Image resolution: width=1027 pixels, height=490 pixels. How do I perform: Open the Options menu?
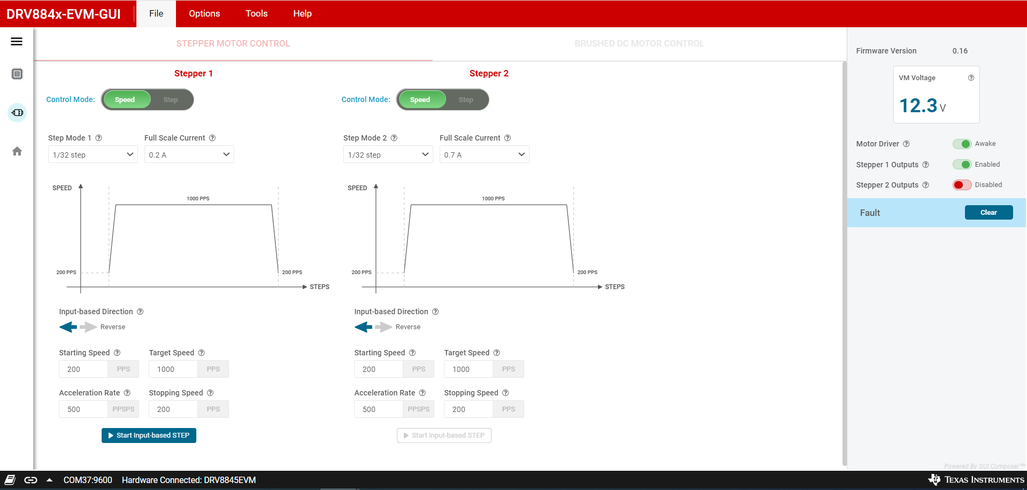204,14
